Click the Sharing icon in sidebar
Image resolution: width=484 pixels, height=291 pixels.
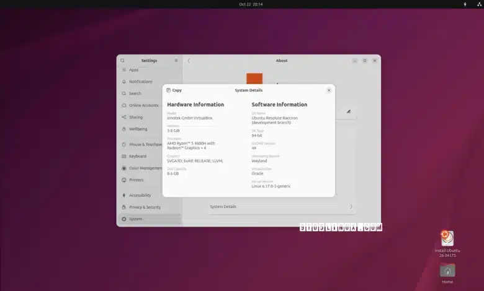pyautogui.click(x=123, y=117)
